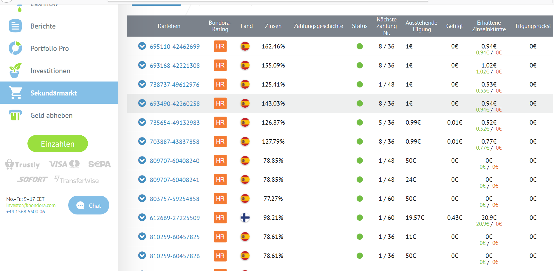This screenshot has height=271, width=554.
Task: Click green status dot for loan 803757-59254858
Action: [x=360, y=199]
